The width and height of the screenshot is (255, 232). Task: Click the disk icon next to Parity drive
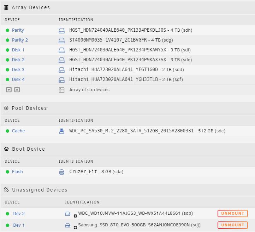coord(61,30)
